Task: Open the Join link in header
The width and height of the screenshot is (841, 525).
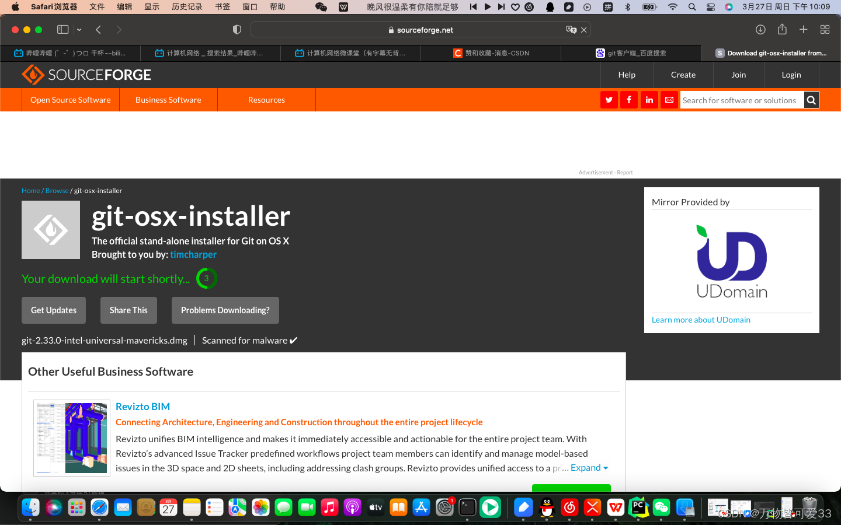Action: [739, 75]
